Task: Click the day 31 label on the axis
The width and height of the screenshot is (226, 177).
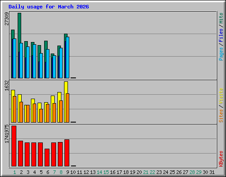Action: click(x=212, y=172)
